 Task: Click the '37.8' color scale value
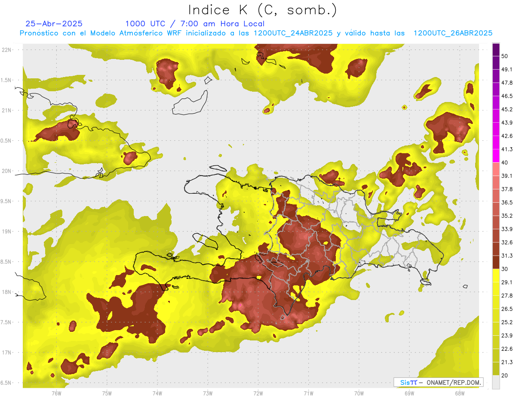(507, 189)
